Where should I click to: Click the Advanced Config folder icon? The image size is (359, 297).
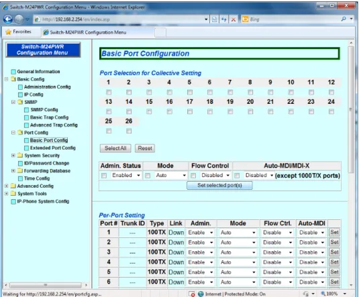pyautogui.click(x=13, y=186)
